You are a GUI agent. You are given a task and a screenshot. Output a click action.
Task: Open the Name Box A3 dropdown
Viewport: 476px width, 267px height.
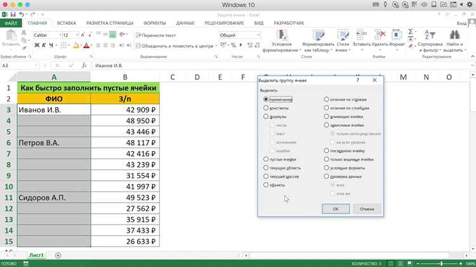coord(36,65)
